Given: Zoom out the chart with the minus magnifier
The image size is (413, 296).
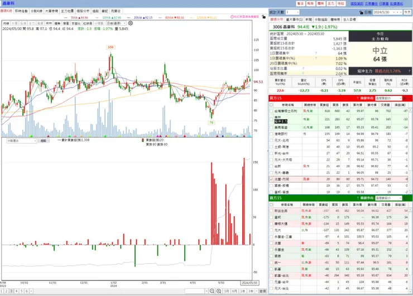Looking at the screenshot, I should [212, 291].
